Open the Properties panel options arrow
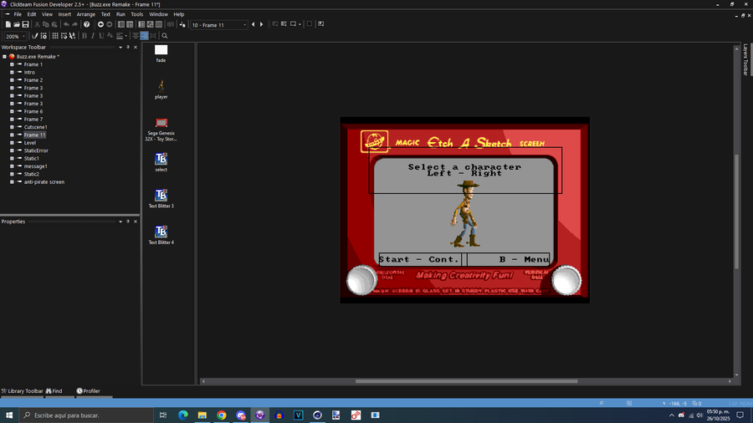The width and height of the screenshot is (753, 423). click(x=120, y=222)
